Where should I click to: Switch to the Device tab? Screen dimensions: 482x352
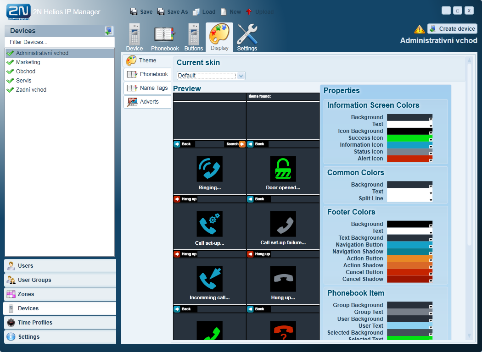pos(135,38)
